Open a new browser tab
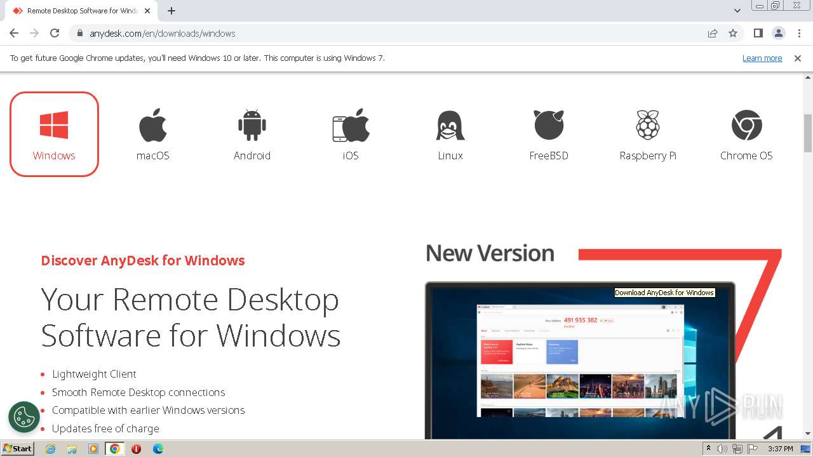Screen dimensions: 813x457 (171, 11)
